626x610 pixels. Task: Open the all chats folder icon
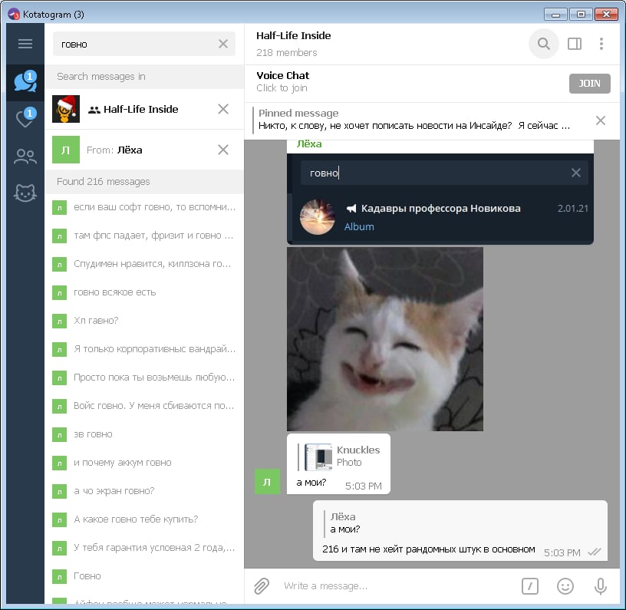tap(25, 82)
